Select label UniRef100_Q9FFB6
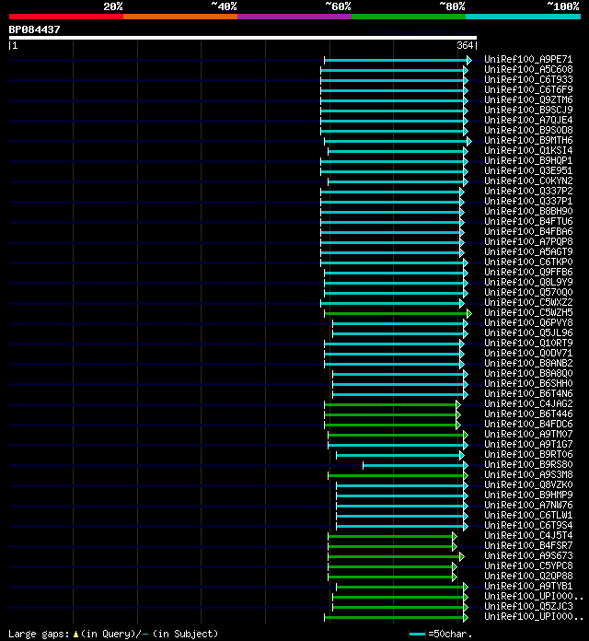The height and width of the screenshot is (641, 589). point(528,272)
